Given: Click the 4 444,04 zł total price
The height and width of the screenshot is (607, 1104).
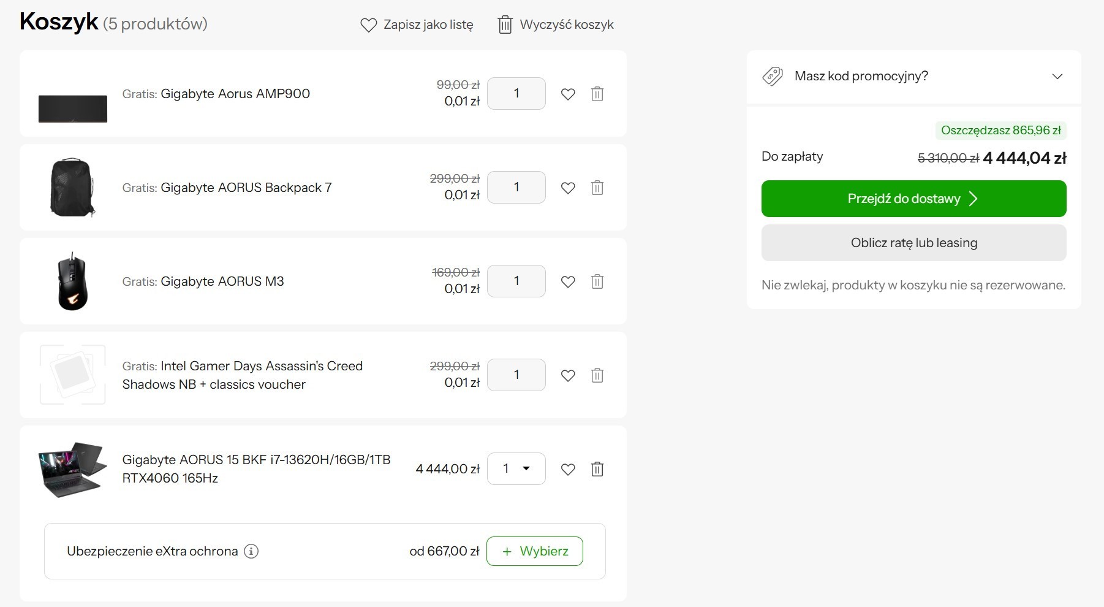Looking at the screenshot, I should [x=1025, y=158].
